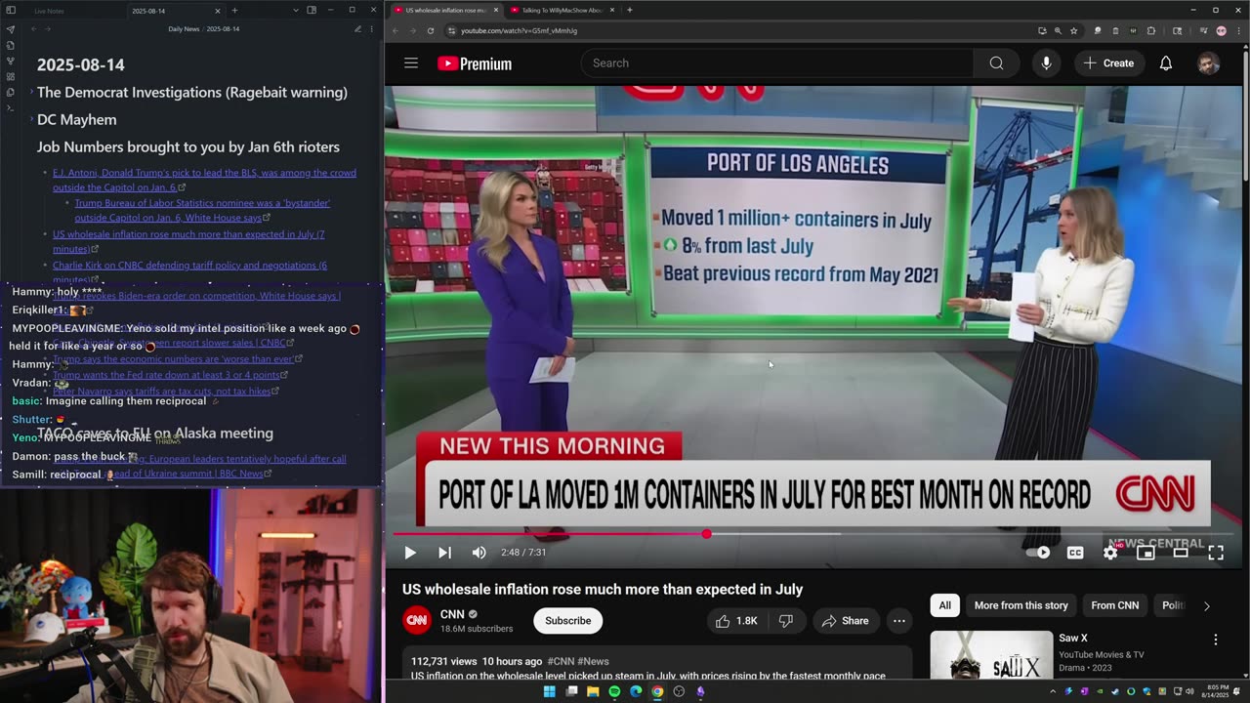1250x703 pixels.
Task: Click the YouTube search input field
Action: [776, 63]
